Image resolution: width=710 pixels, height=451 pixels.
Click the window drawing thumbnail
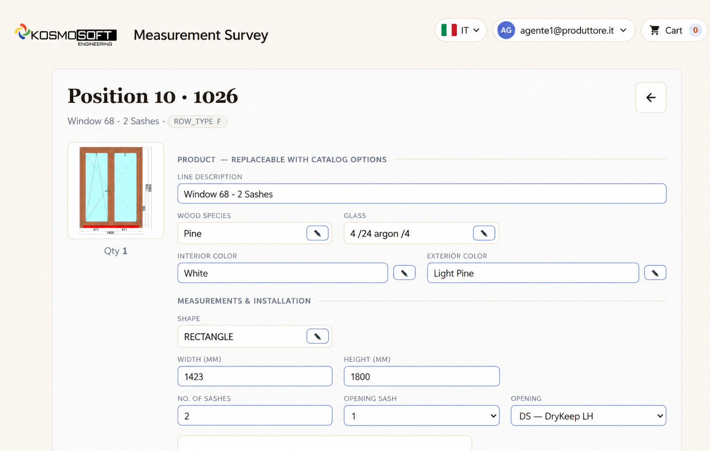click(116, 190)
